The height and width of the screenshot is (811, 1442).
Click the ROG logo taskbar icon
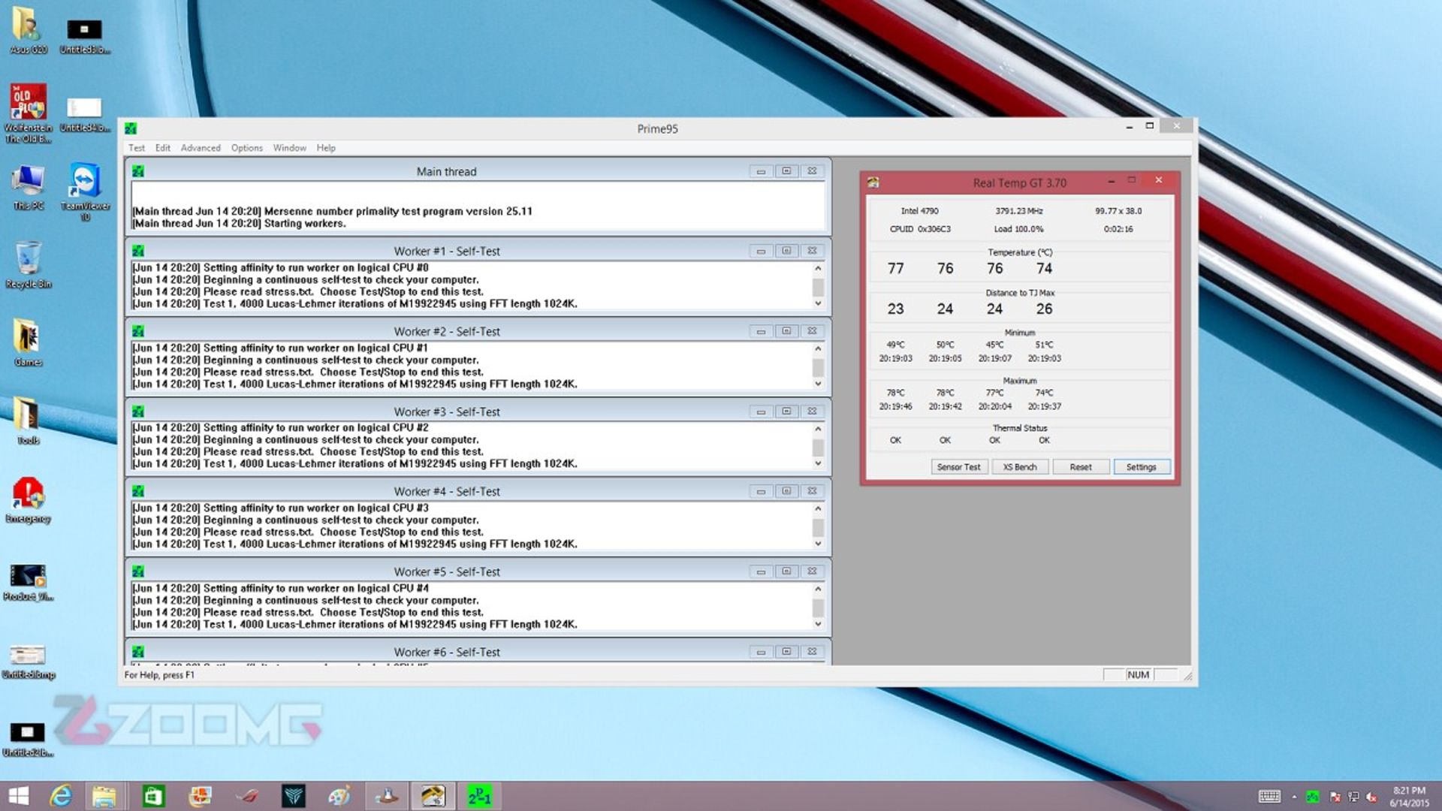(x=247, y=796)
